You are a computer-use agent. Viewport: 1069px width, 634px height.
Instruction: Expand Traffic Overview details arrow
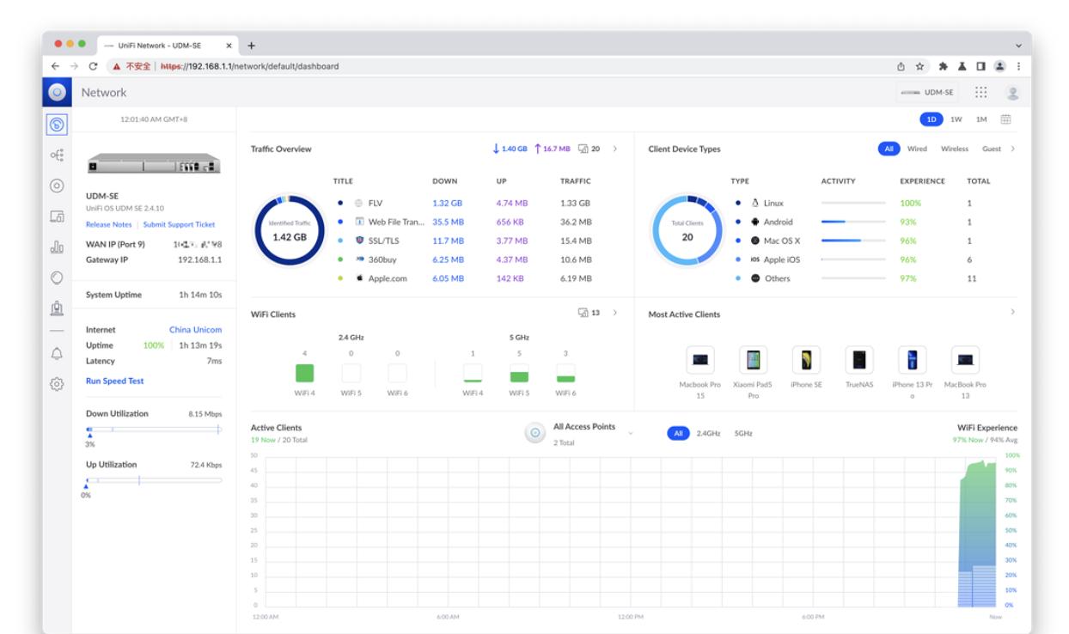click(614, 149)
